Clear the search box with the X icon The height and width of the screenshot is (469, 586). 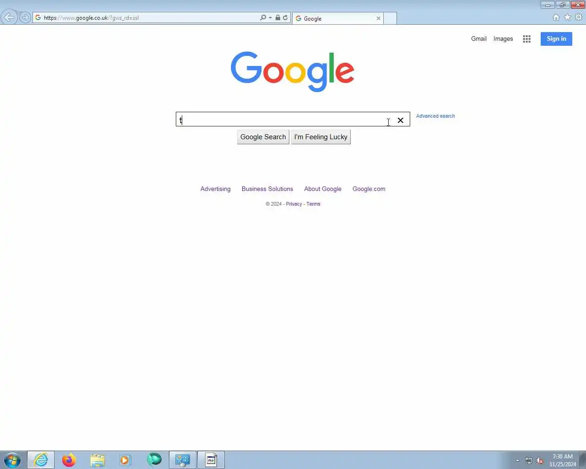coord(401,120)
